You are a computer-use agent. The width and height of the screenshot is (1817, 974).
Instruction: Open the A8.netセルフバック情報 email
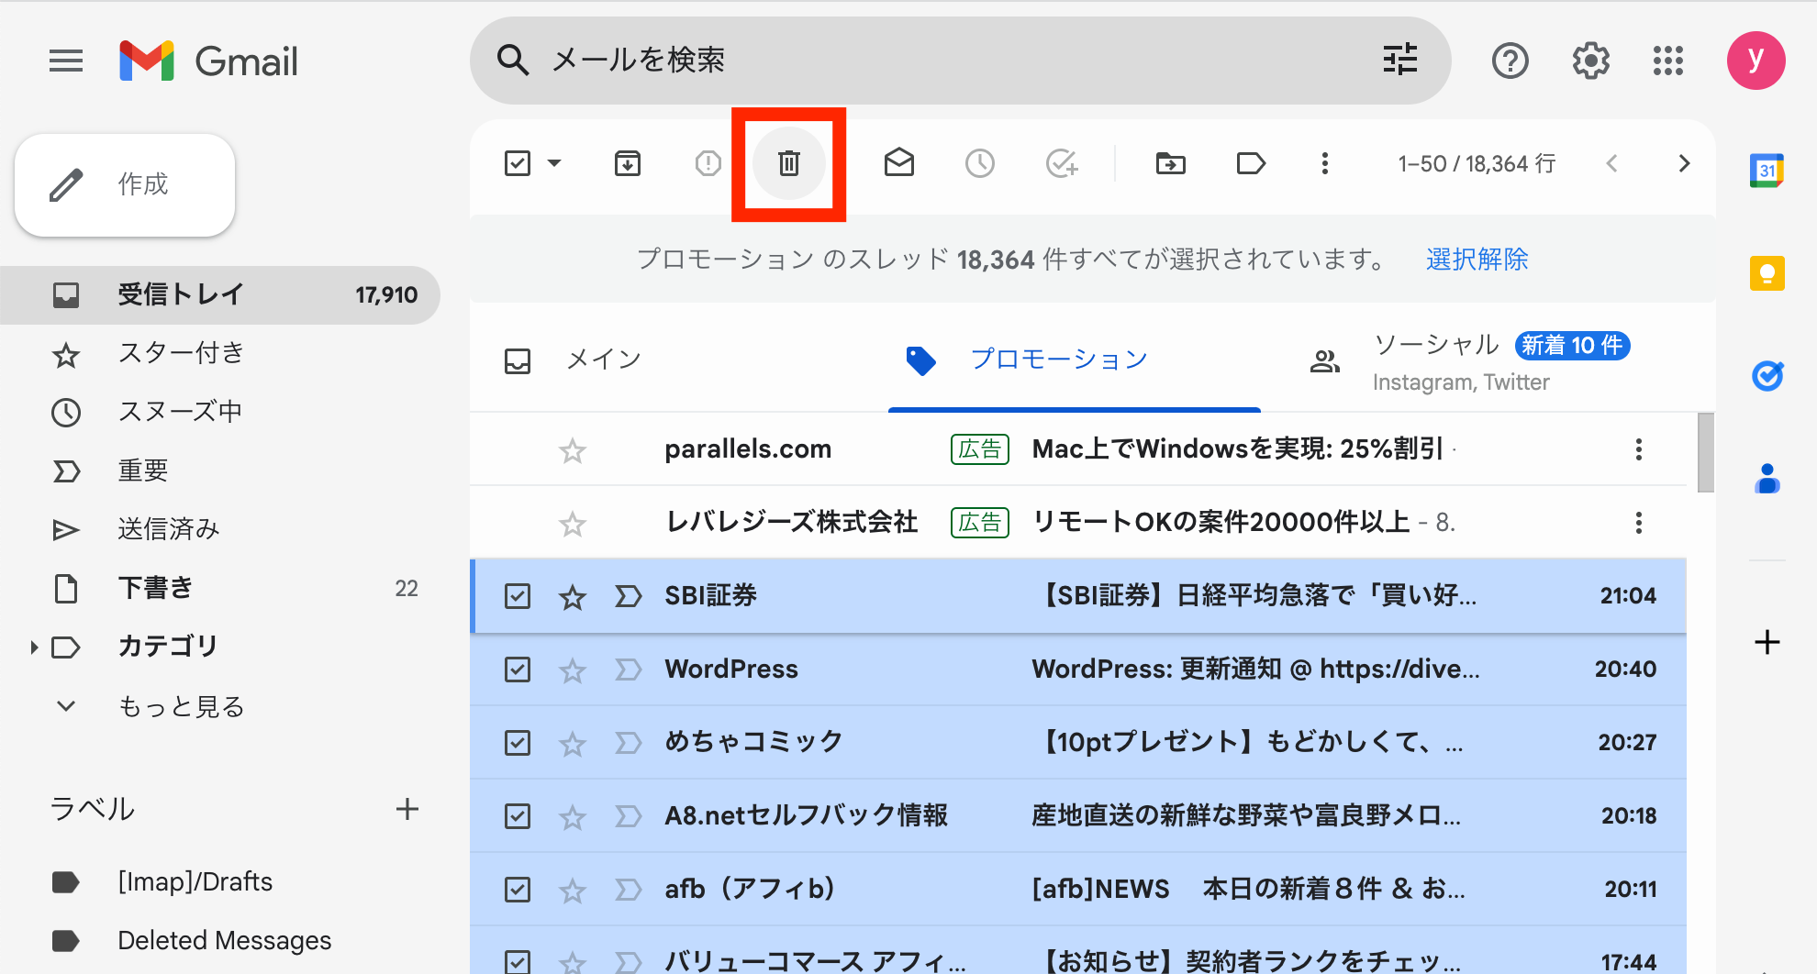[1078, 816]
